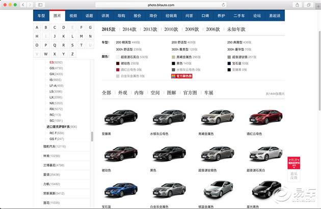Select the 300h 舒适型 trim link

[x=124, y=49]
